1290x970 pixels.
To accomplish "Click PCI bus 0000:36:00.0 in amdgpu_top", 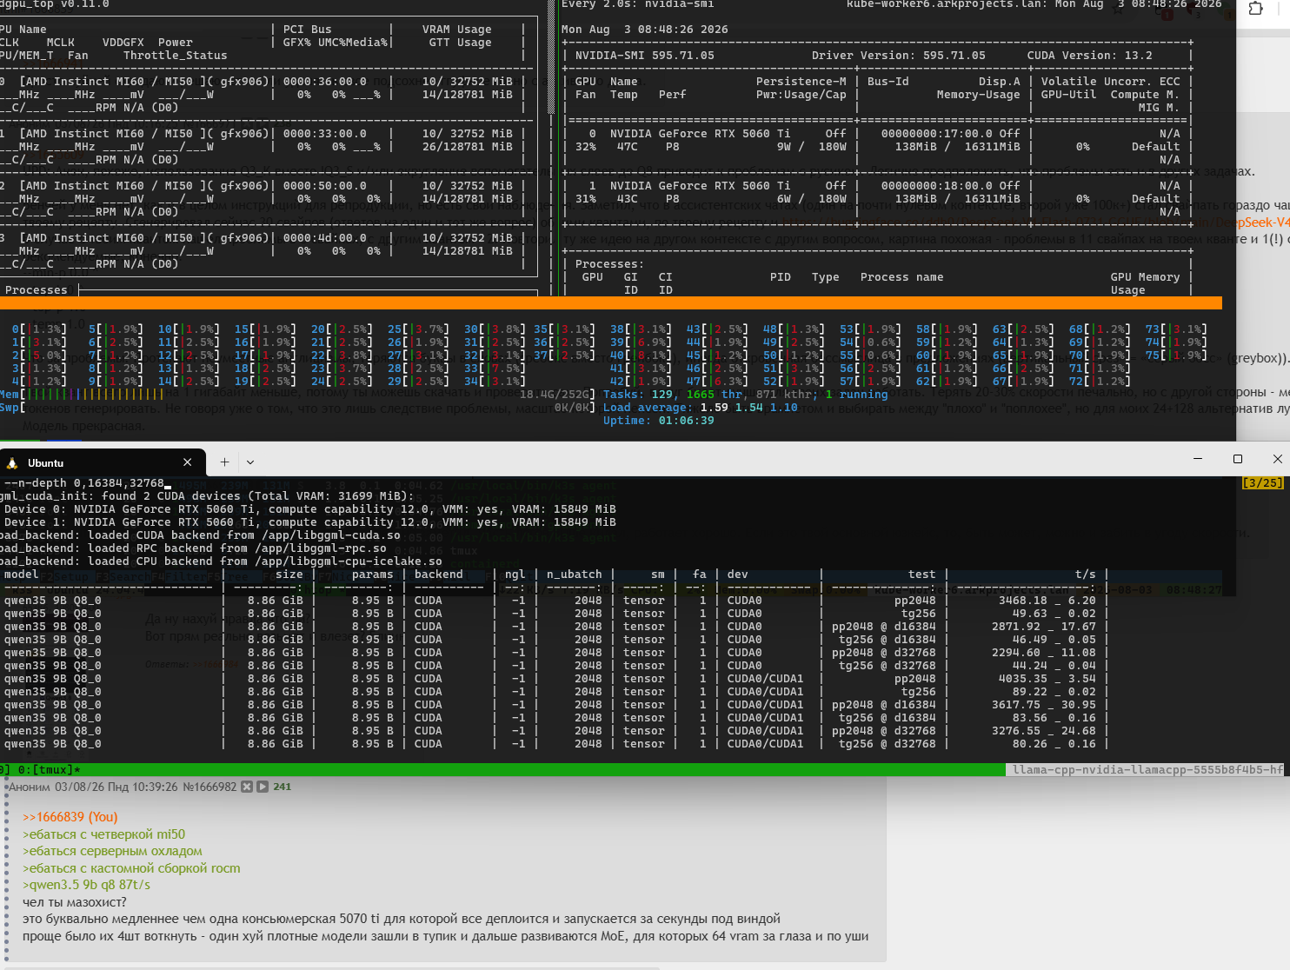I will point(324,82).
